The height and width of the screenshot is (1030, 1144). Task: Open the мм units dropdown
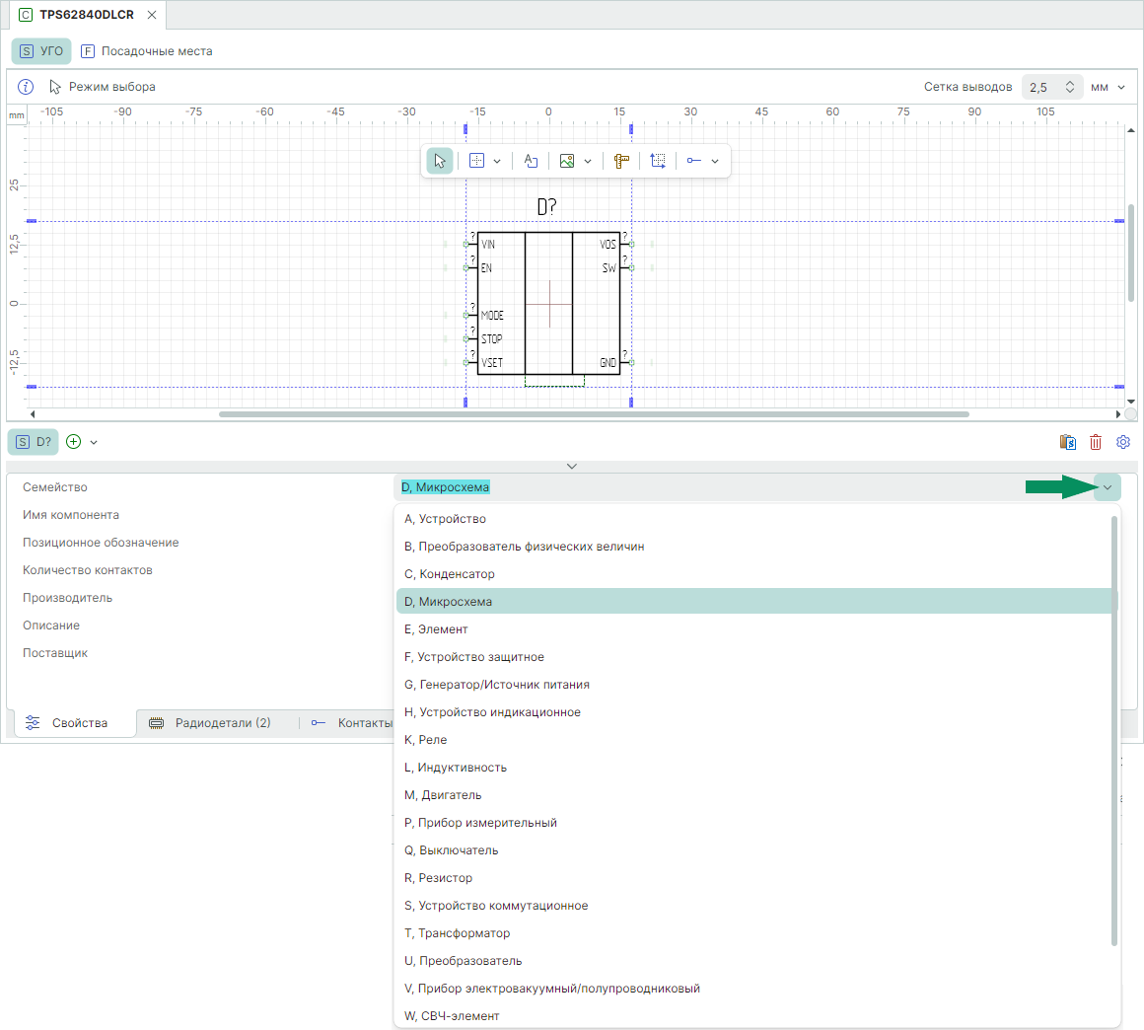1108,87
